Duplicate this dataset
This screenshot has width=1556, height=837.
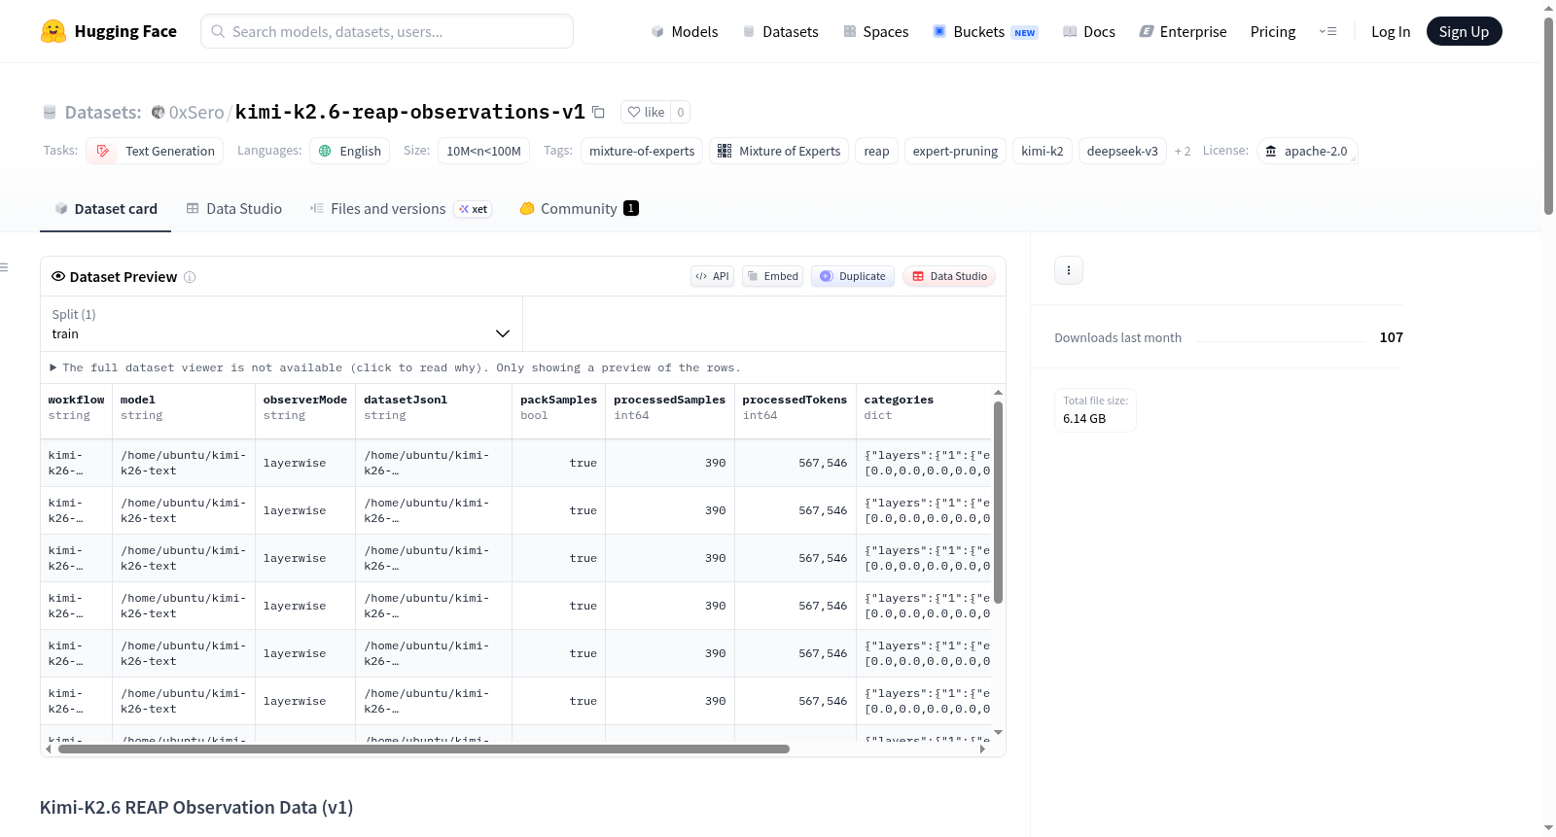coord(853,276)
